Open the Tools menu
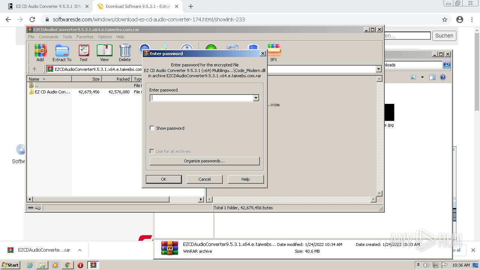The height and width of the screenshot is (270, 480). [67, 37]
